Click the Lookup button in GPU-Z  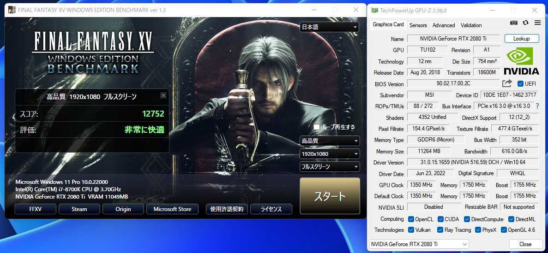pos(521,39)
